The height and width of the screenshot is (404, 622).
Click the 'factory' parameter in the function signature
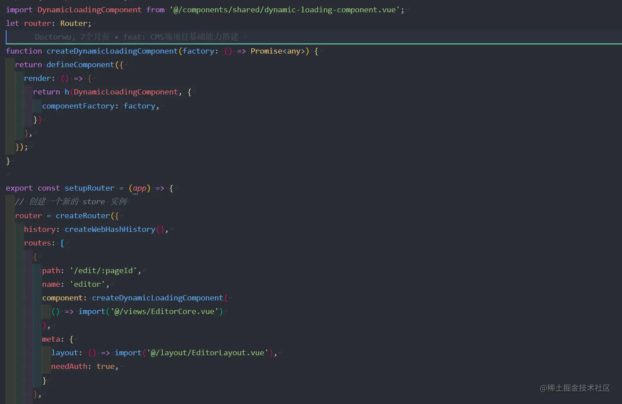click(x=198, y=51)
